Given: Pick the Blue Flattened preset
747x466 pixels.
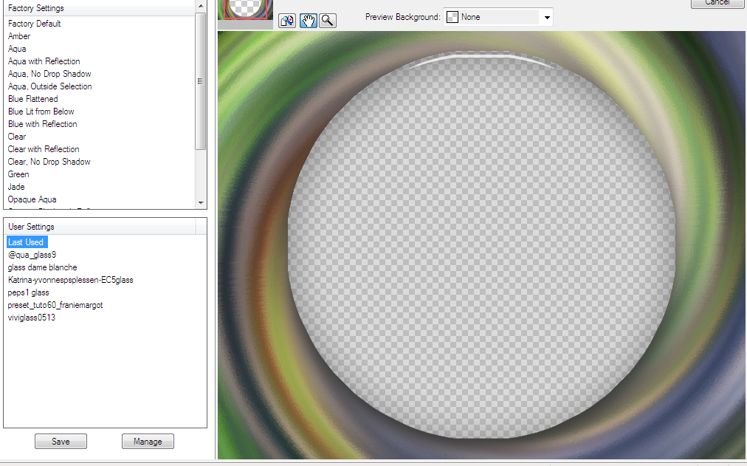Looking at the screenshot, I should [x=33, y=99].
